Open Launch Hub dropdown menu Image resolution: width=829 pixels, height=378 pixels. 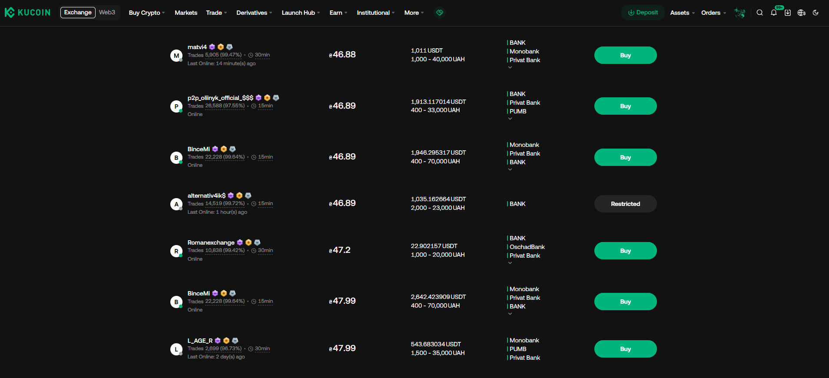tap(301, 13)
